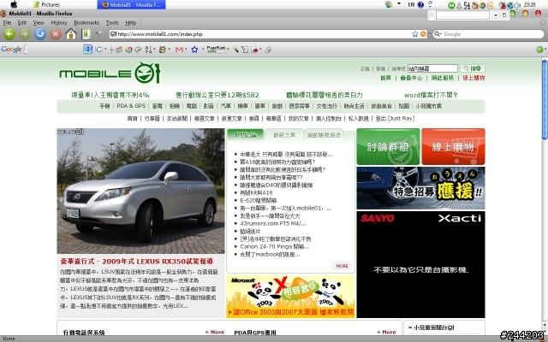This screenshot has width=548, height=342.
Task: Open the PDA & GPS category link
Action: 131,106
